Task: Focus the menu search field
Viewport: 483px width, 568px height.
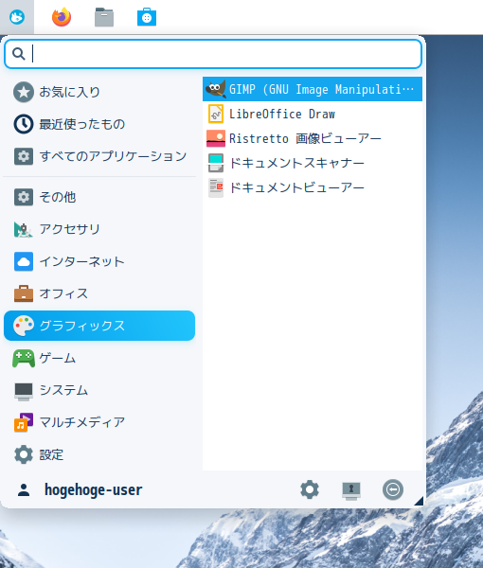Action: [x=213, y=54]
